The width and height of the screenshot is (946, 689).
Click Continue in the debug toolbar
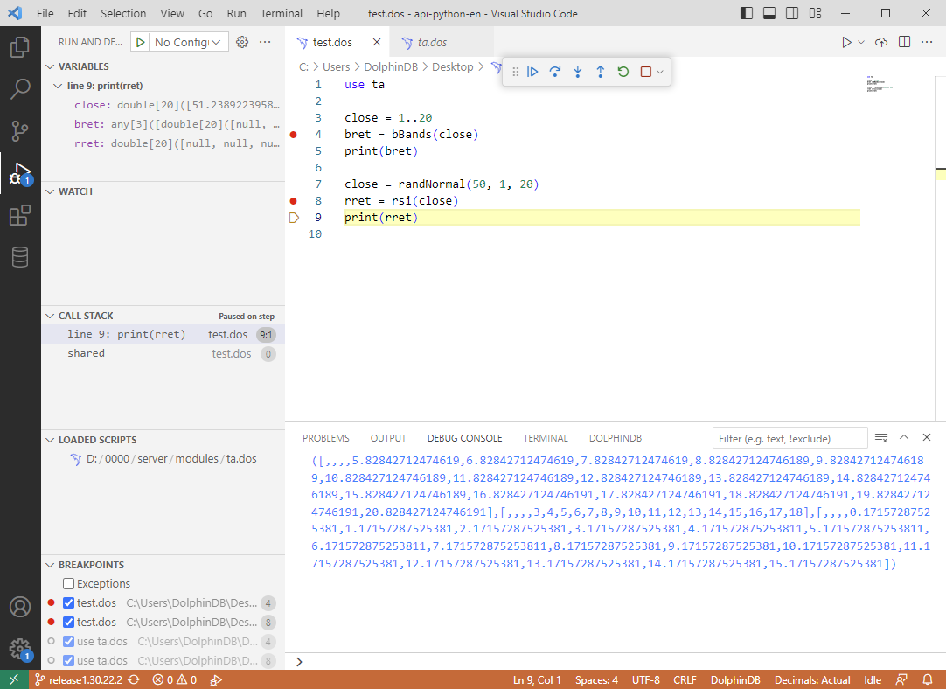(532, 72)
